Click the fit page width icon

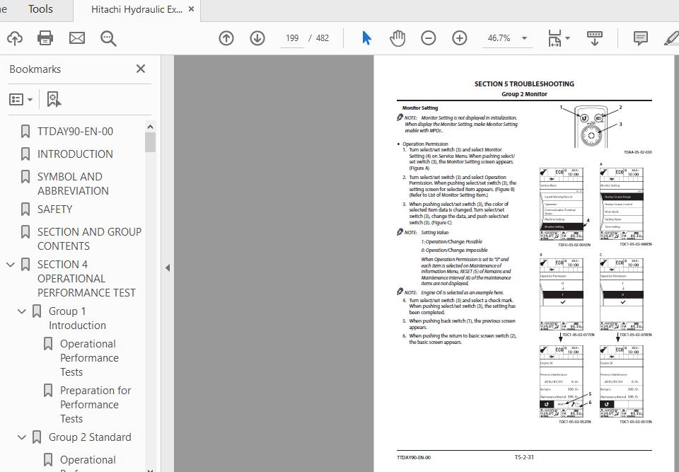coord(555,38)
